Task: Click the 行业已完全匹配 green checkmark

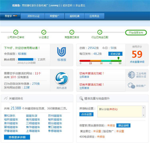Action: click(100, 32)
